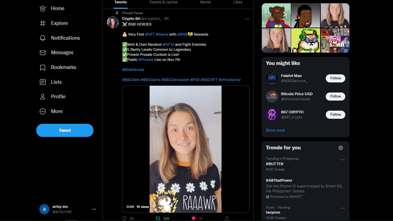Open pinned tweet's three-dot menu
Screen dimensions: 393x221
247,19
